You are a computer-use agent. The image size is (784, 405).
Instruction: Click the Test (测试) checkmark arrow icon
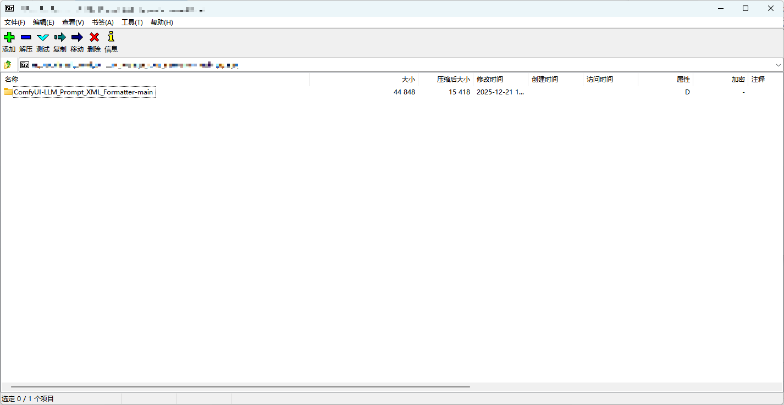point(43,37)
